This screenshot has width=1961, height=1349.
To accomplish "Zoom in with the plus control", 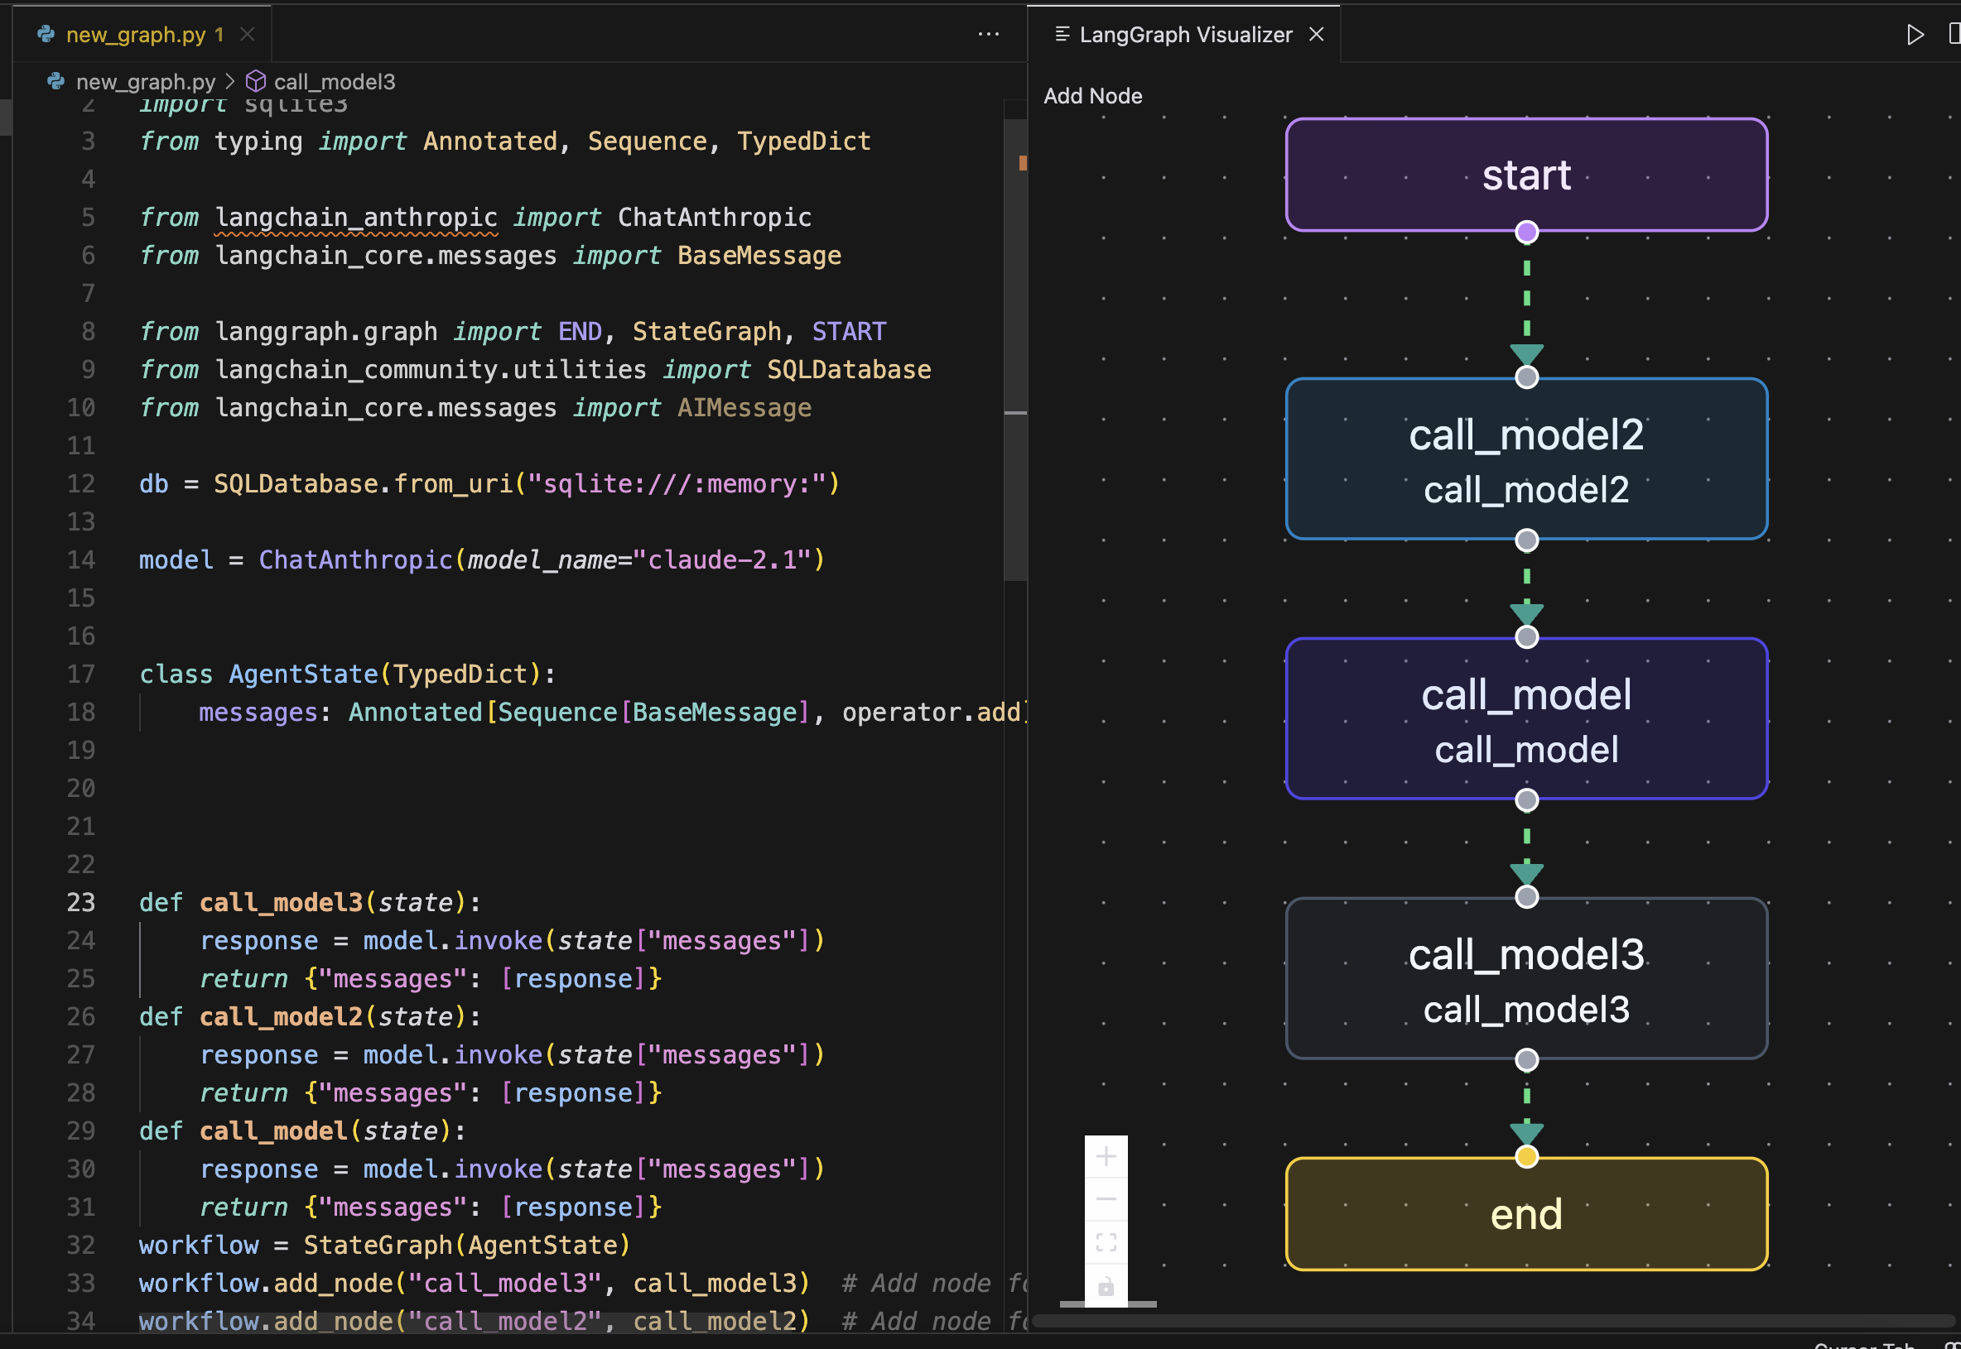I will (x=1106, y=1156).
